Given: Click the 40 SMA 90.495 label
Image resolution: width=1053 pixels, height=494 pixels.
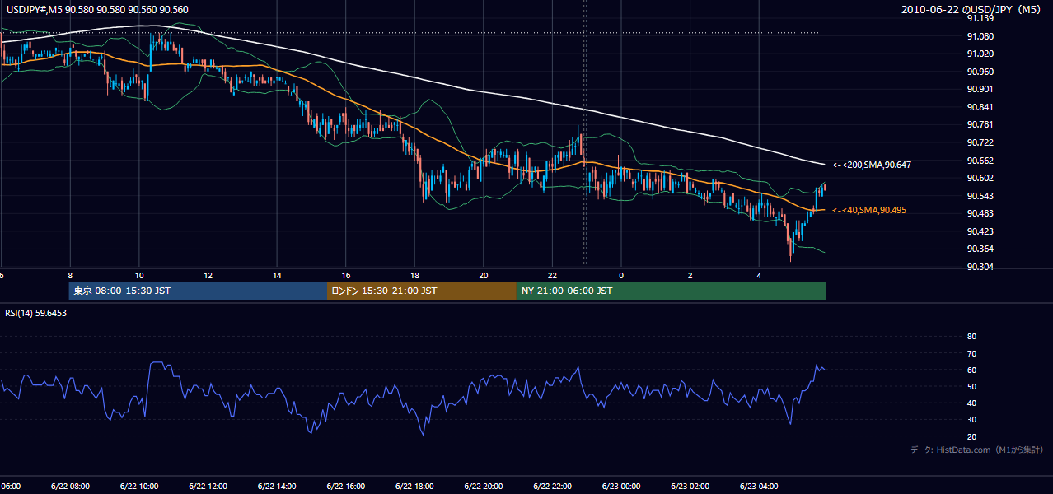Looking at the screenshot, I should [x=868, y=211].
